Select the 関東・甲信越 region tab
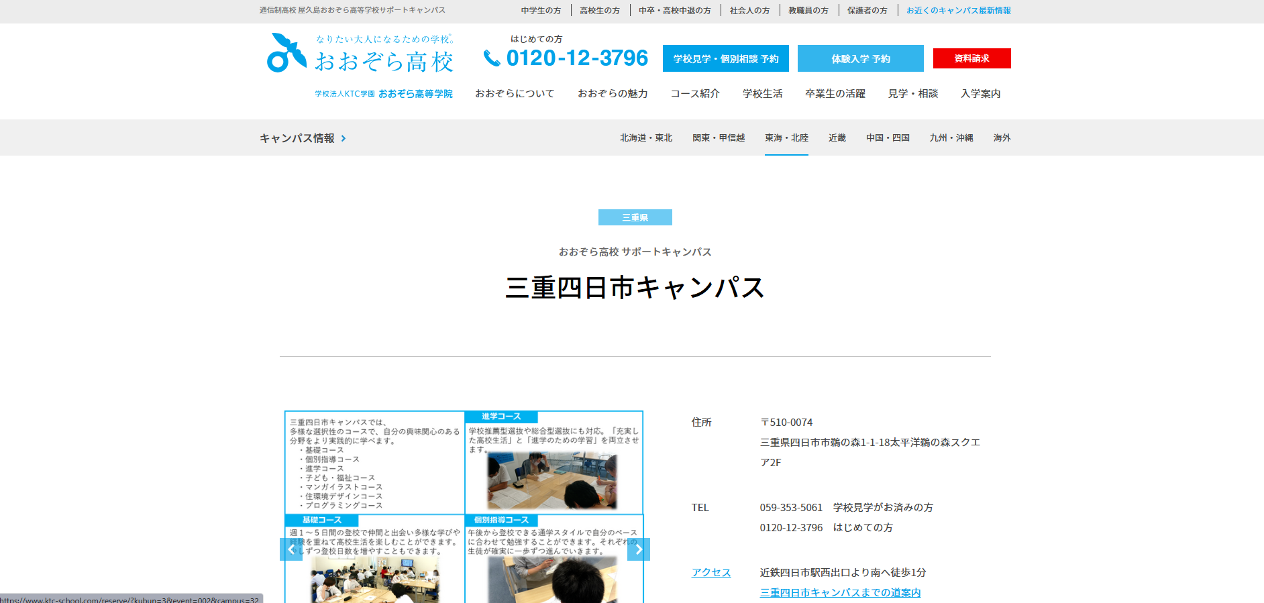This screenshot has width=1264, height=603. coord(719,138)
